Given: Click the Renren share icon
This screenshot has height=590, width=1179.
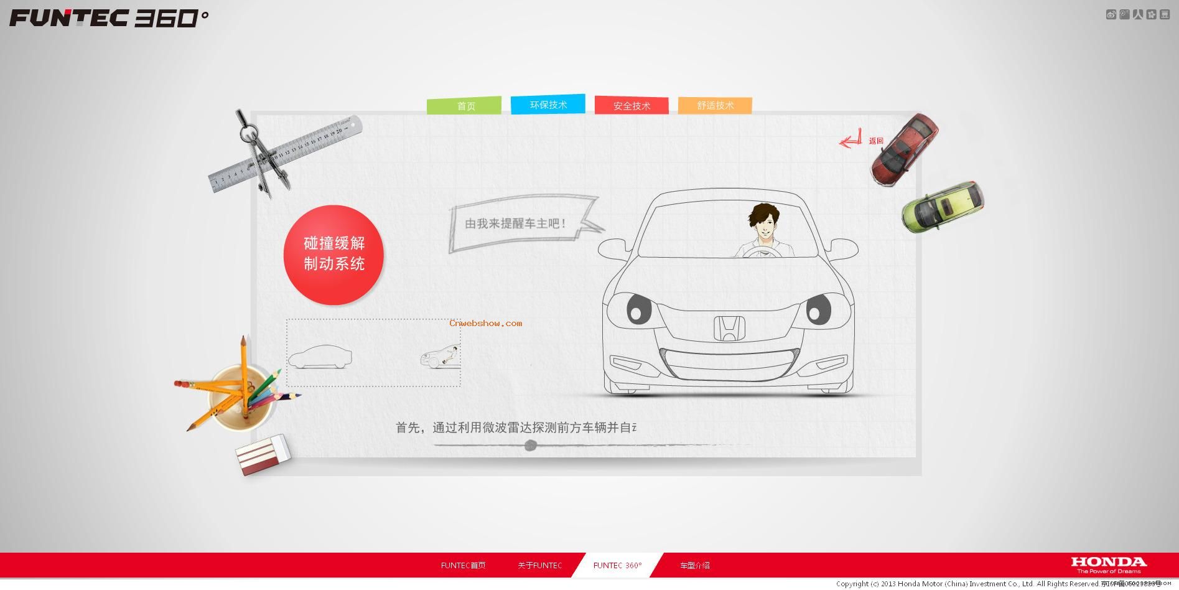Looking at the screenshot, I should 1139,14.
